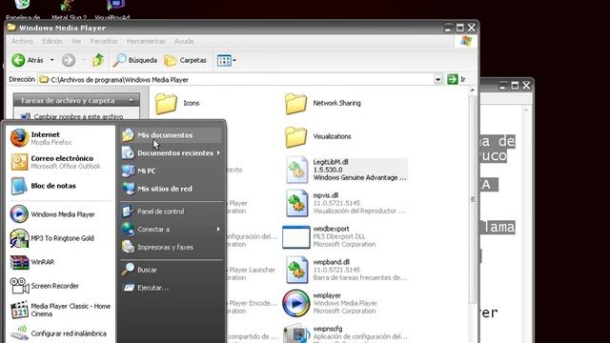Open the Archivo menu
Screen dimensions: 610x343
pyautogui.click(x=22, y=41)
